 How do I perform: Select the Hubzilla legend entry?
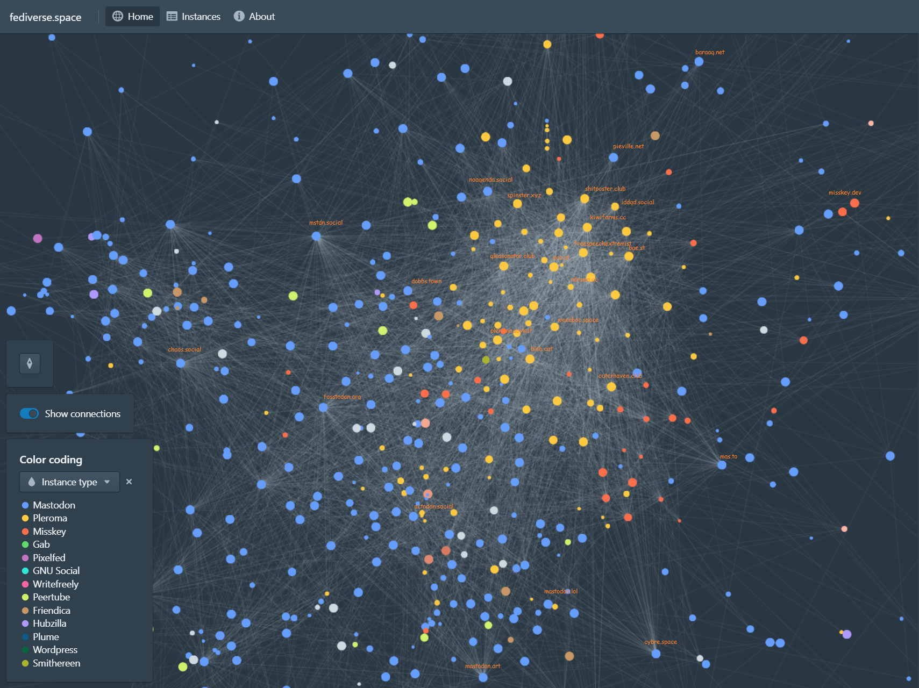44,623
